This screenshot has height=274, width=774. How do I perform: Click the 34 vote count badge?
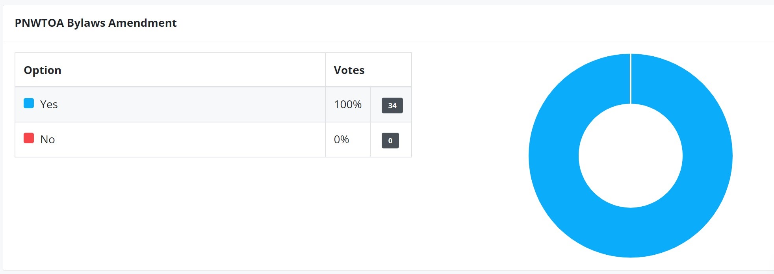click(392, 106)
